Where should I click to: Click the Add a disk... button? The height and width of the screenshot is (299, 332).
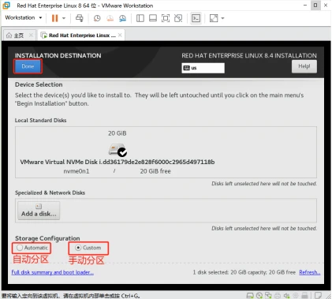click(x=39, y=211)
